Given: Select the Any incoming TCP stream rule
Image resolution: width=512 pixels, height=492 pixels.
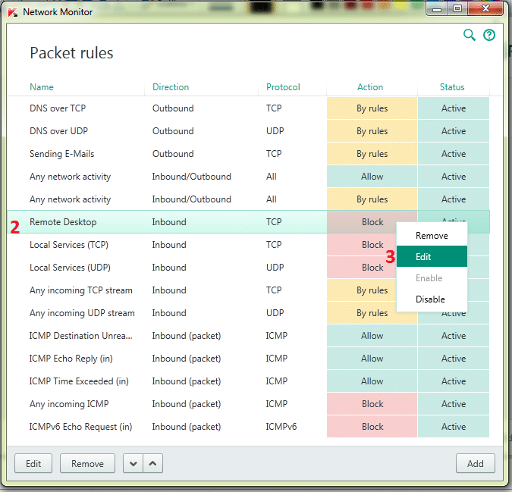Looking at the screenshot, I should pos(248,290).
